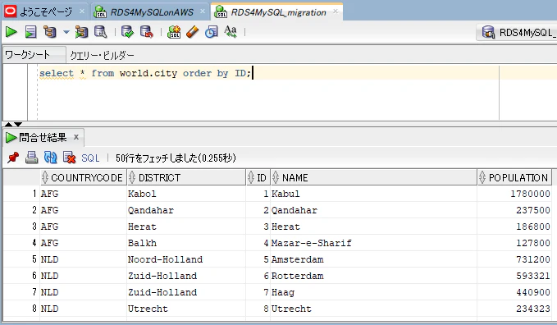Select population value 1780000
The height and width of the screenshot is (325, 557).
pyautogui.click(x=514, y=194)
